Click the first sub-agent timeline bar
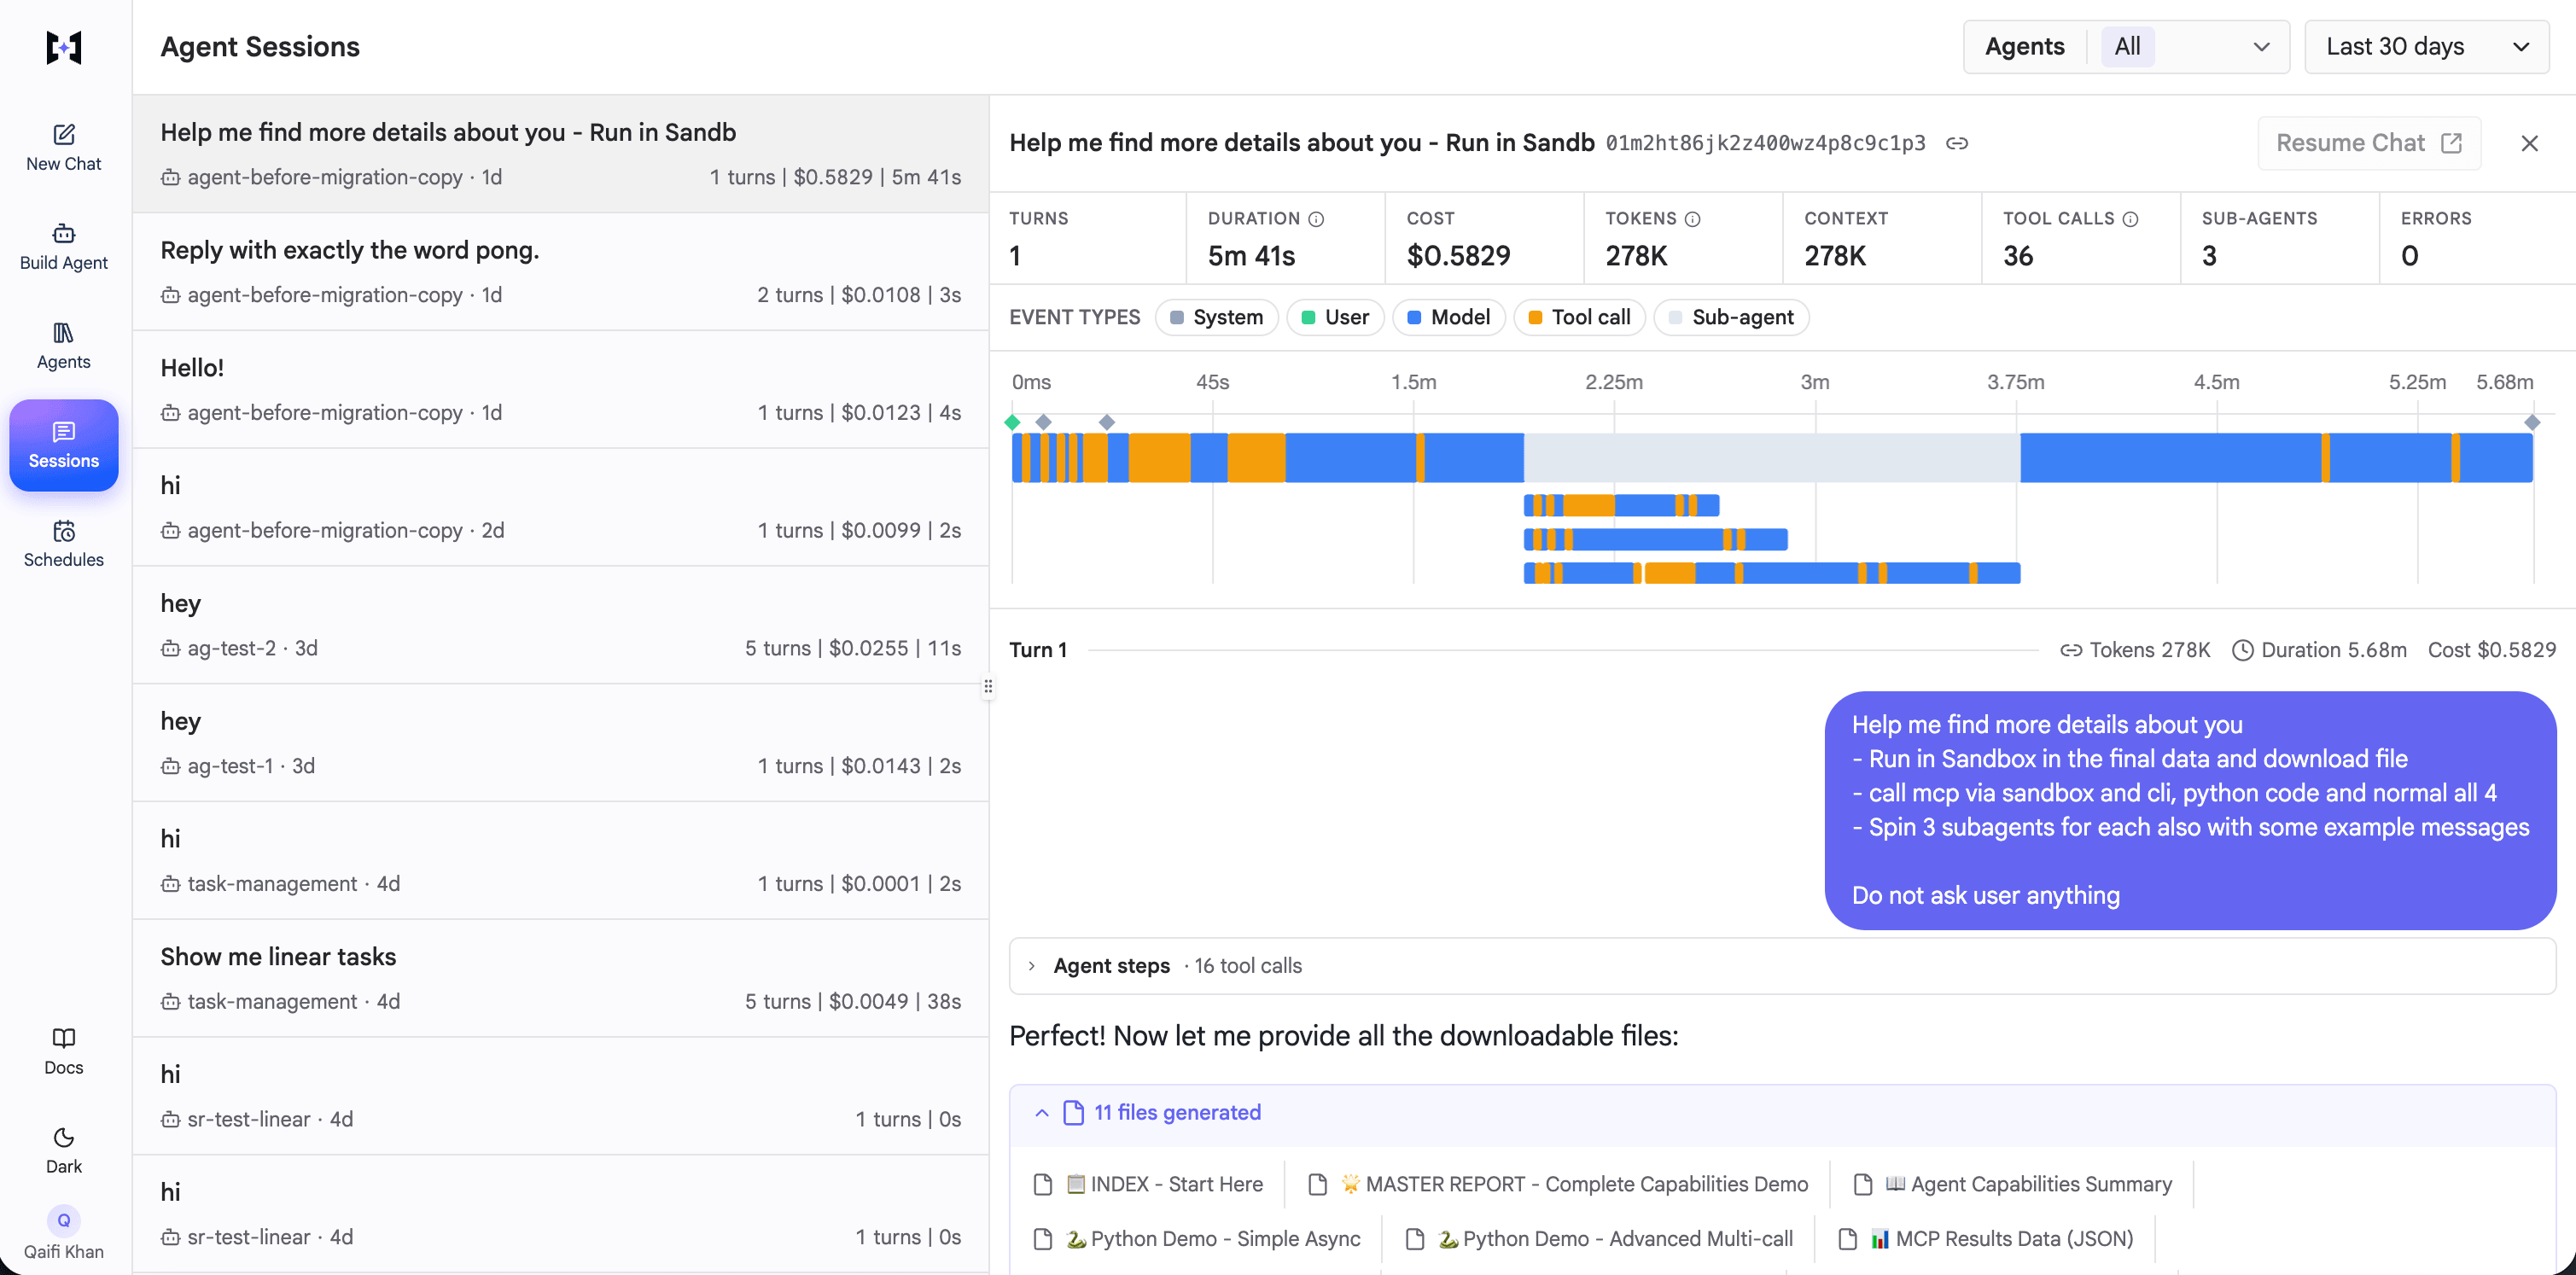The width and height of the screenshot is (2576, 1275). [x=1621, y=505]
